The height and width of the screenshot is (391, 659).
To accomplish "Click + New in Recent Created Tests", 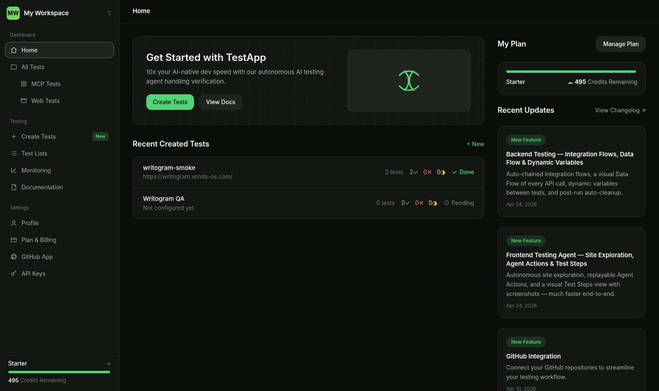I will click(475, 144).
